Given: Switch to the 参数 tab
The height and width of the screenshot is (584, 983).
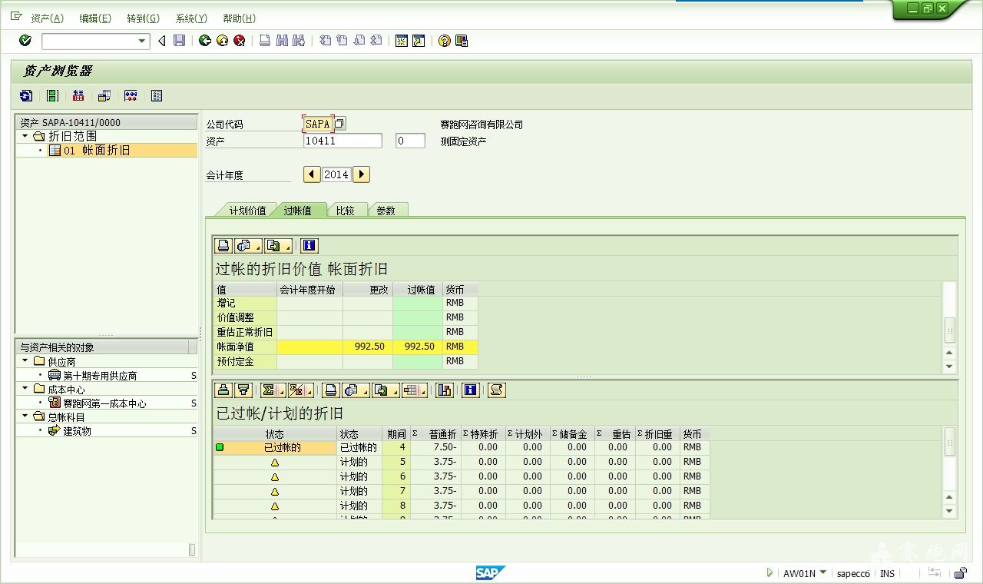Looking at the screenshot, I should (386, 210).
